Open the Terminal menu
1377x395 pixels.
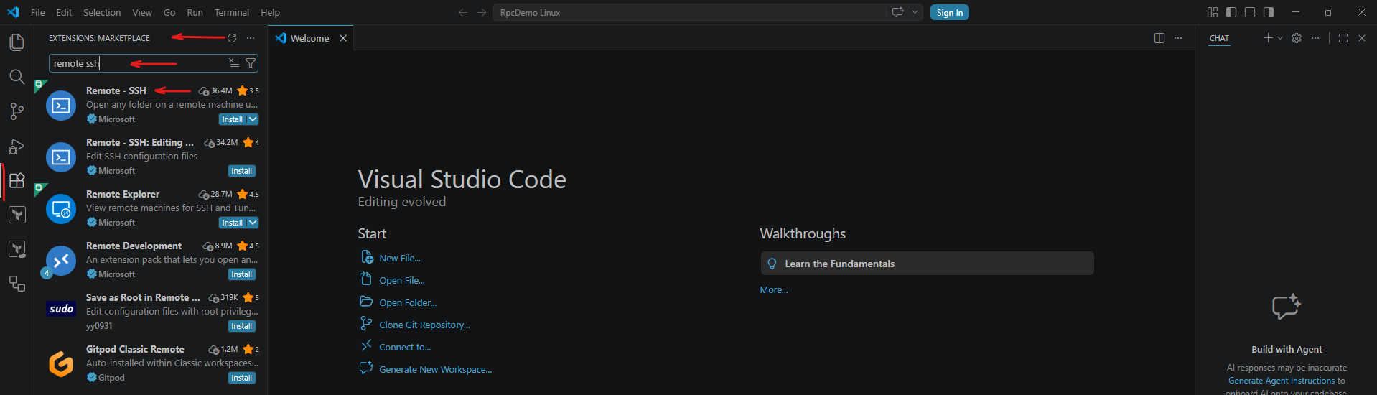point(232,12)
